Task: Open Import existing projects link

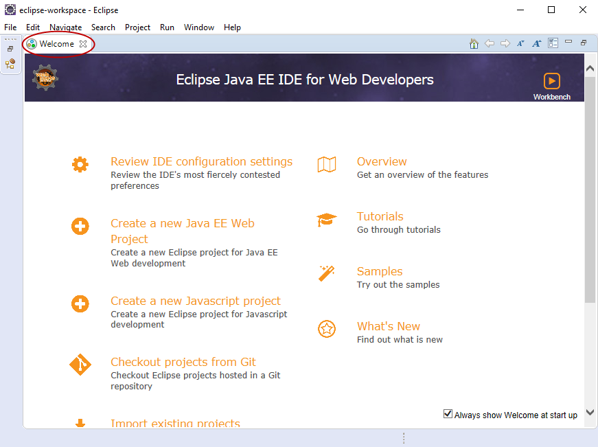Action: (x=175, y=422)
